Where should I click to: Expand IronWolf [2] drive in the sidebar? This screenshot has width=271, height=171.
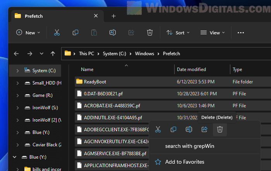pyautogui.click(x=17, y=120)
